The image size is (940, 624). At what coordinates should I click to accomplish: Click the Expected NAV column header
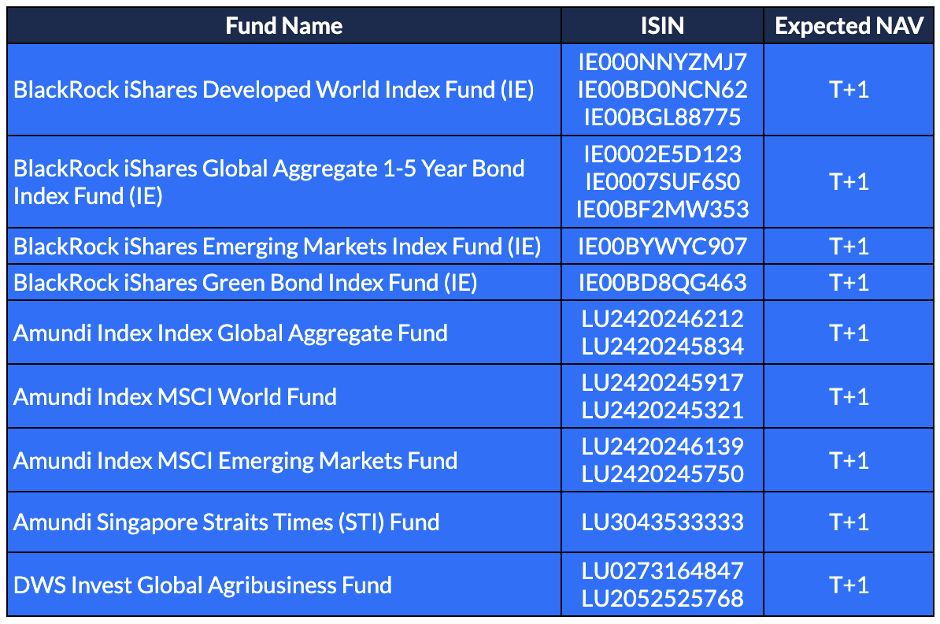849,26
